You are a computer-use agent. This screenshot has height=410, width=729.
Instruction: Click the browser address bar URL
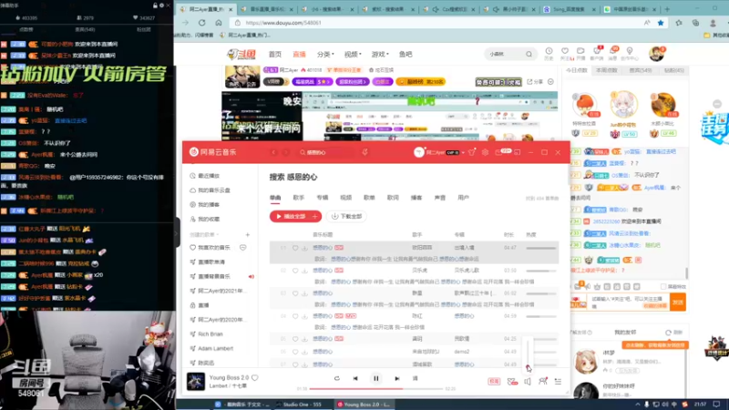(283, 22)
